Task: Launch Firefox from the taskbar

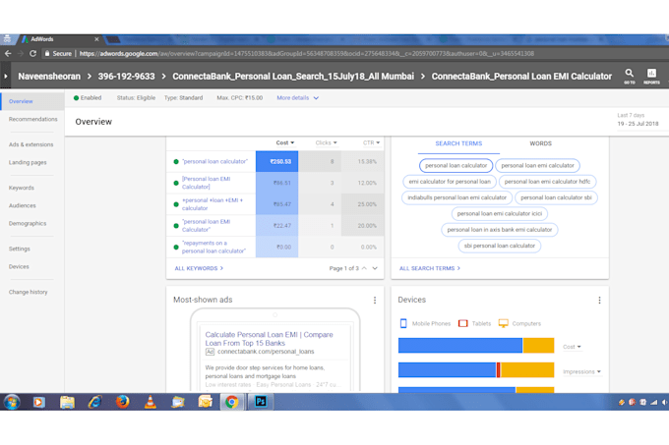Action: click(122, 402)
